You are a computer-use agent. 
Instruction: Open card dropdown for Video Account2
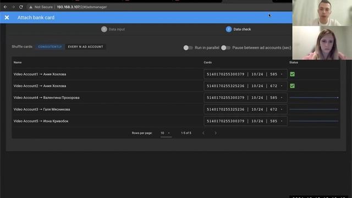point(245,86)
